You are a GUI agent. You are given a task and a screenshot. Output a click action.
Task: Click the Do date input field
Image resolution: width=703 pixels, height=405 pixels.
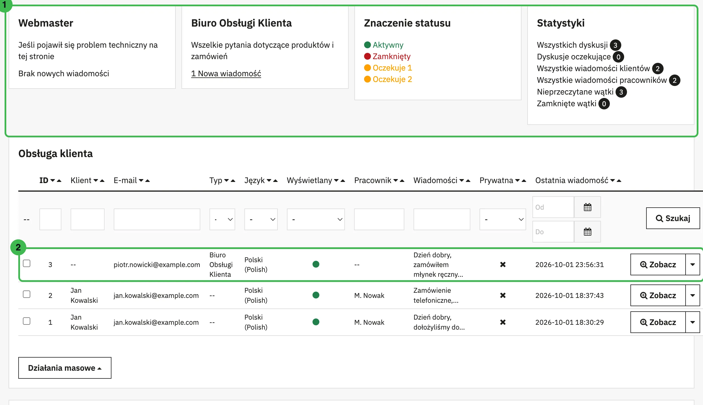[553, 232]
